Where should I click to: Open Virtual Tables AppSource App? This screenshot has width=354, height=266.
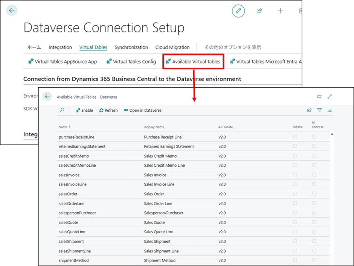coord(62,62)
